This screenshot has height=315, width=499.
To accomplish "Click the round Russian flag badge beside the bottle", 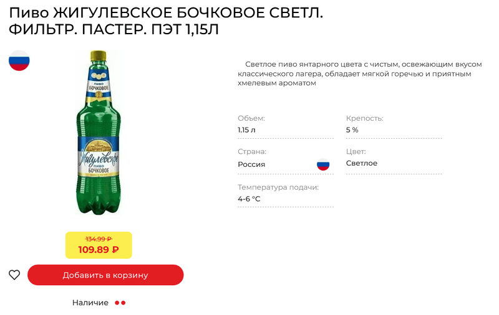I will [19, 60].
